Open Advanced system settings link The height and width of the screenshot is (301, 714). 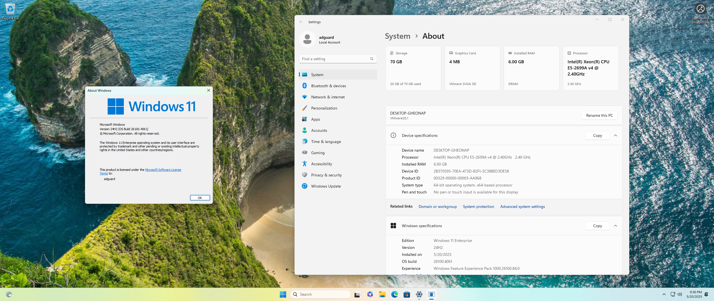(522, 207)
